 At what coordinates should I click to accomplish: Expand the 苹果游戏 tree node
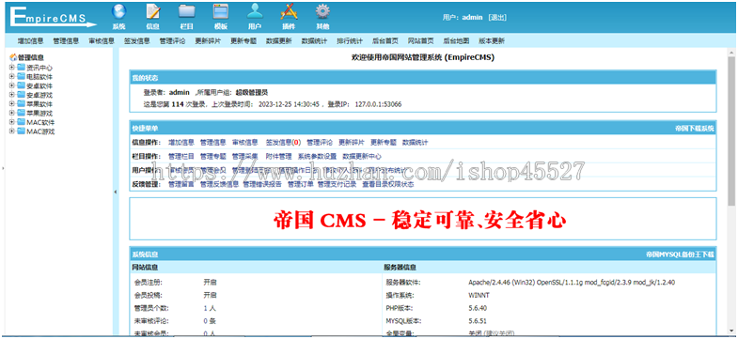point(12,113)
